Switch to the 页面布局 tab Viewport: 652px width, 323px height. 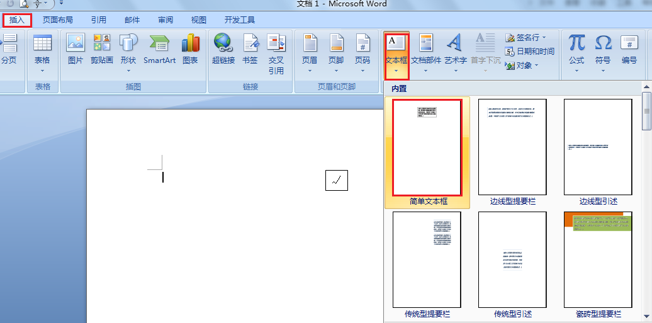[x=57, y=20]
